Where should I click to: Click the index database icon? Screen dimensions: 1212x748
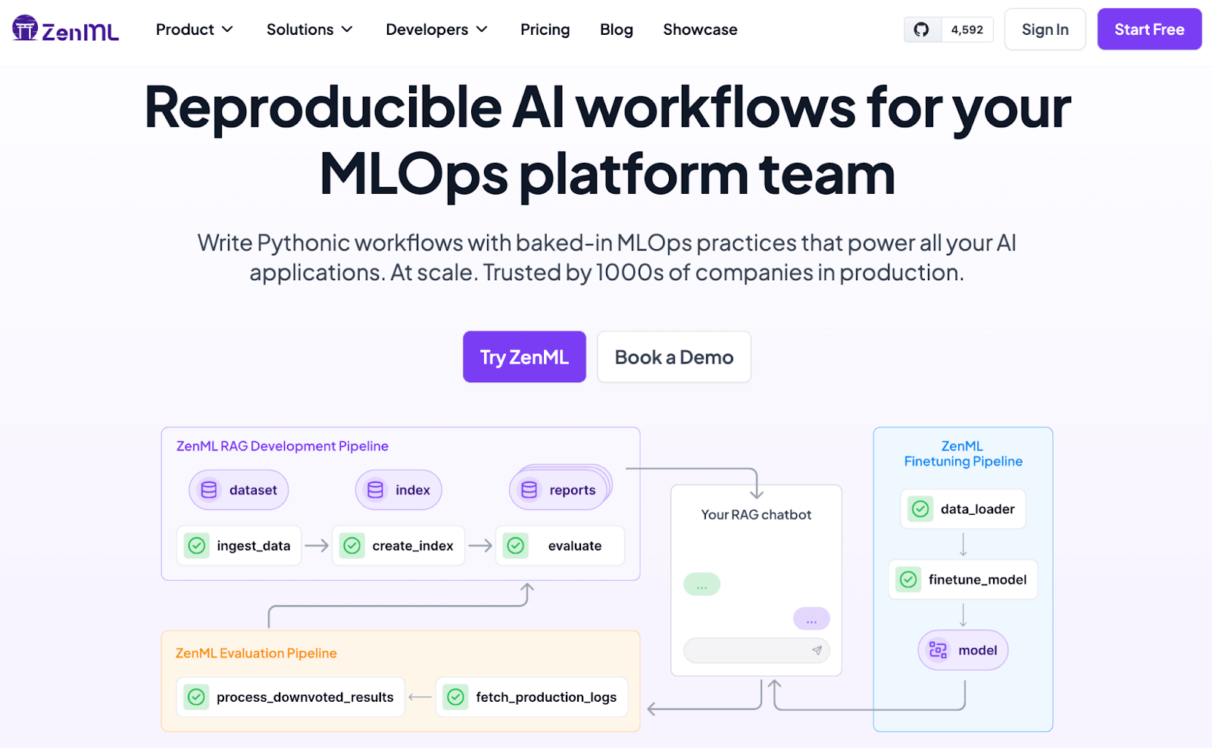[x=375, y=490]
